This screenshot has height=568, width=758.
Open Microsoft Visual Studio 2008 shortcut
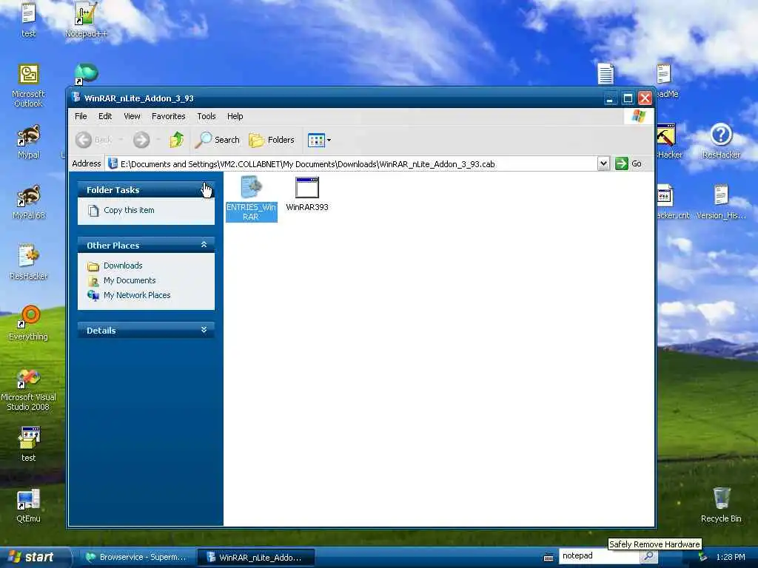(x=29, y=389)
